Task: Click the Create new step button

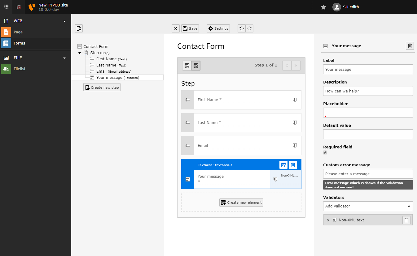Action: [102, 87]
